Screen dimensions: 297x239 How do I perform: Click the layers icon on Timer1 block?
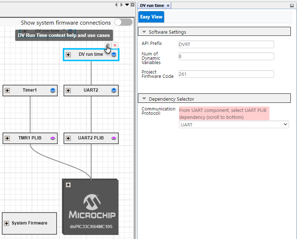(x=53, y=91)
